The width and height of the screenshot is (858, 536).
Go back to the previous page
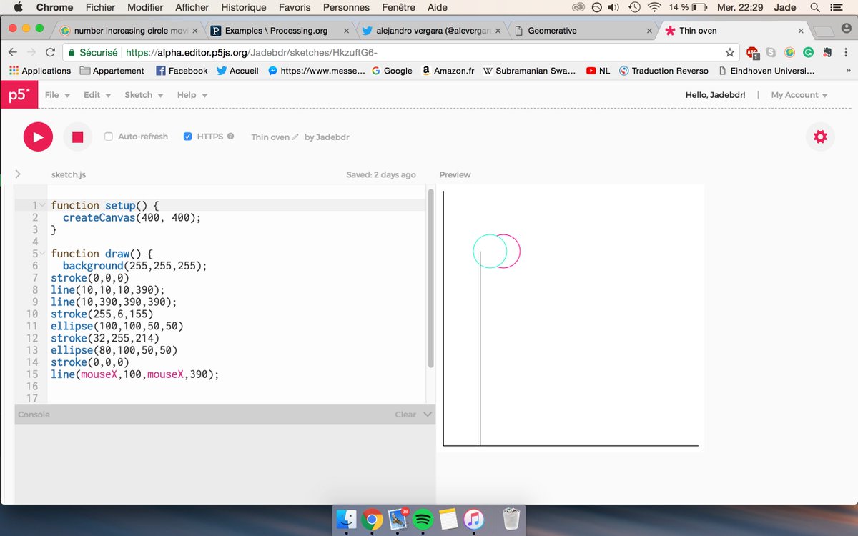[x=12, y=52]
